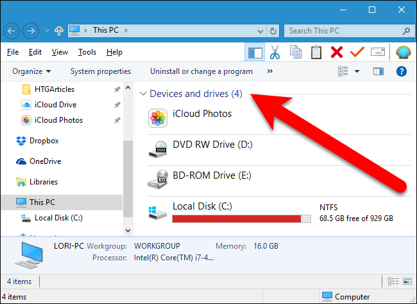Click the Cut scissors icon in toolbar
Viewport: 417px width, 304px height.
click(275, 52)
